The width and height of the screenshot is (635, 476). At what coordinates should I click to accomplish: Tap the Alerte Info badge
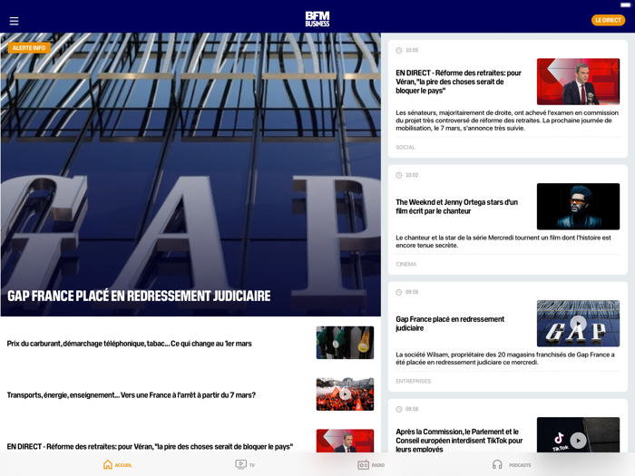(29, 48)
